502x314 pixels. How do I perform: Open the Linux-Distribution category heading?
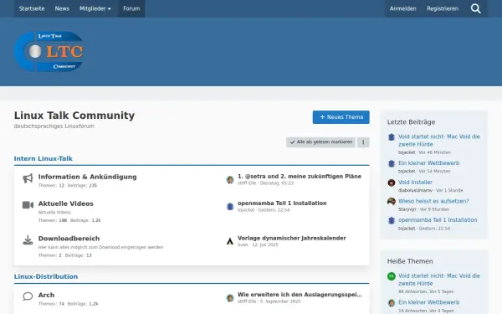pyautogui.click(x=46, y=276)
